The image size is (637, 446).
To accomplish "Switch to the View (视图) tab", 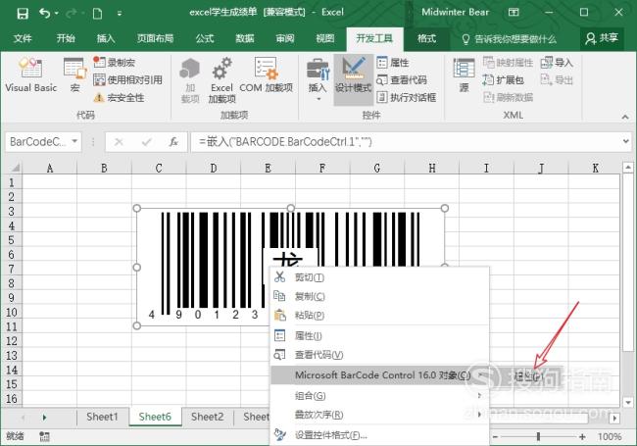I will pyautogui.click(x=325, y=38).
